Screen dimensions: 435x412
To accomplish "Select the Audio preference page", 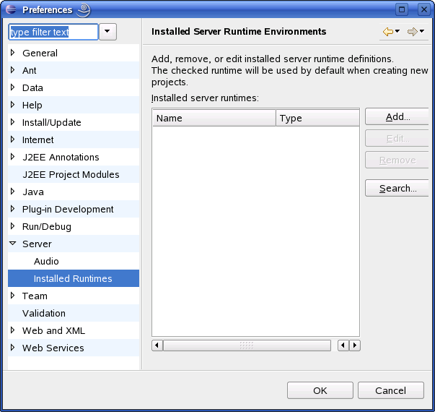I will pyautogui.click(x=46, y=261).
